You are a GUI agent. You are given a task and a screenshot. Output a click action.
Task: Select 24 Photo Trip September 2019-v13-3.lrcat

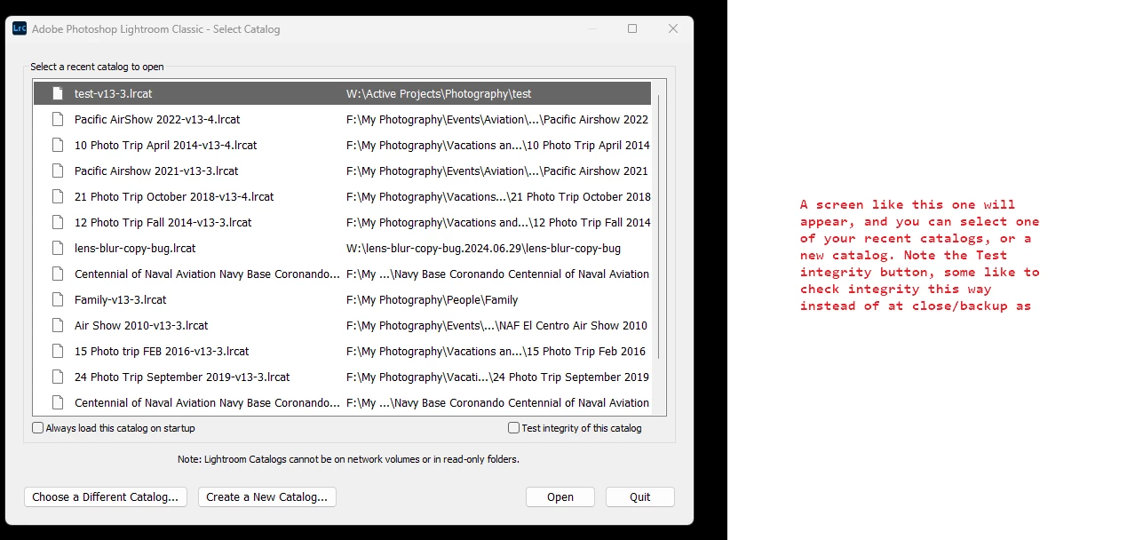(342, 377)
